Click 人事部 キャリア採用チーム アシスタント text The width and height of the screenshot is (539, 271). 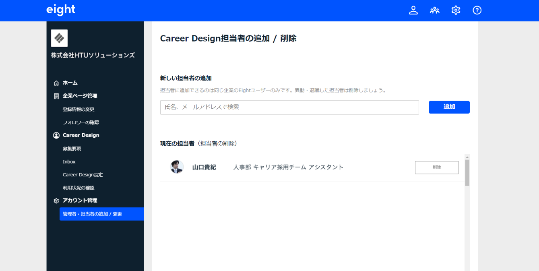(288, 167)
